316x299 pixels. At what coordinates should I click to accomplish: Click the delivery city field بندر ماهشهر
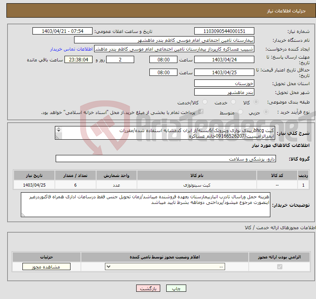tap(224, 92)
